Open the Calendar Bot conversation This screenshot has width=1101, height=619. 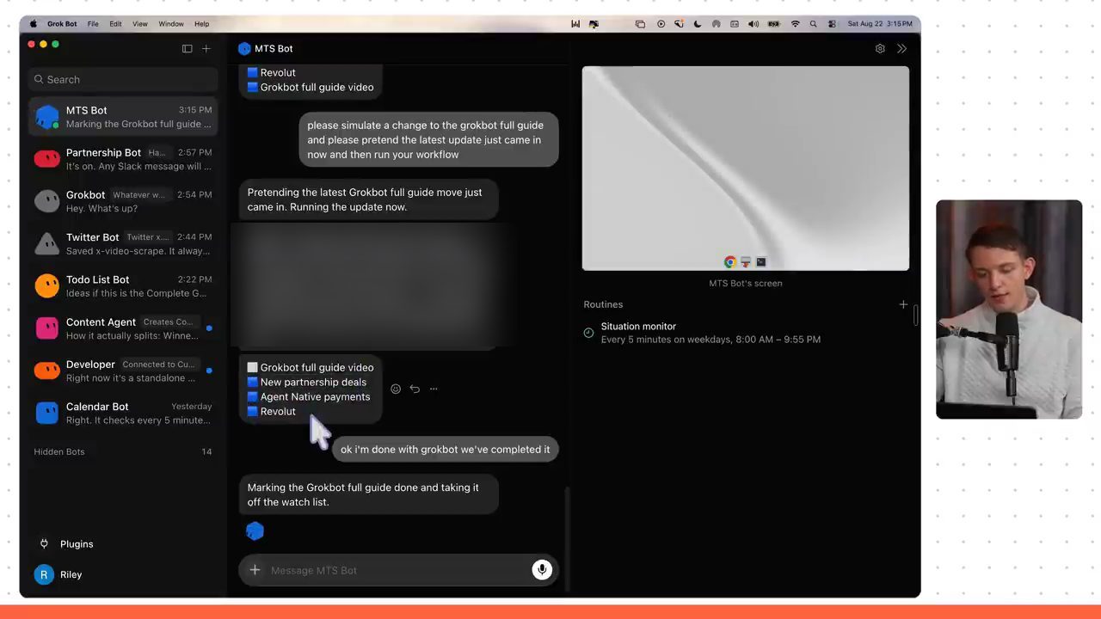tap(123, 413)
